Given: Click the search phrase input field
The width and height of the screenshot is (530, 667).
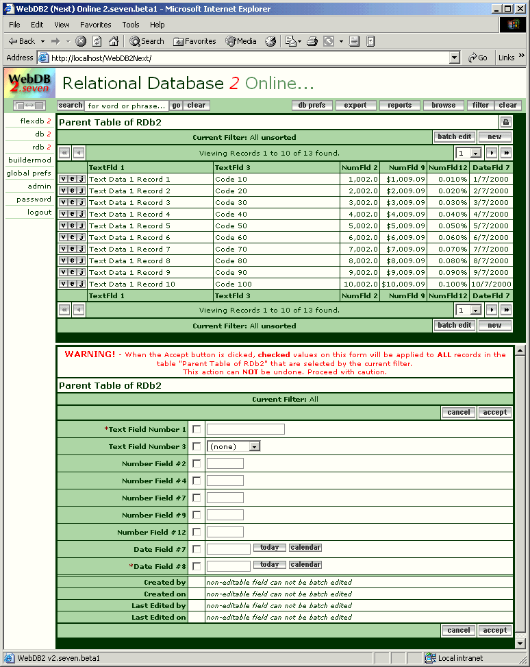Looking at the screenshot, I should click(x=127, y=106).
